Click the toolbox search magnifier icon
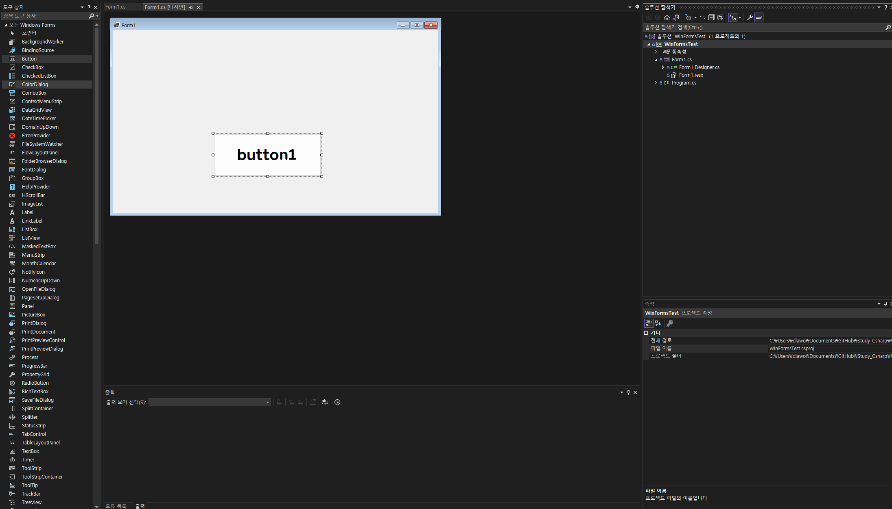Viewport: 892px width, 509px height. [x=92, y=16]
